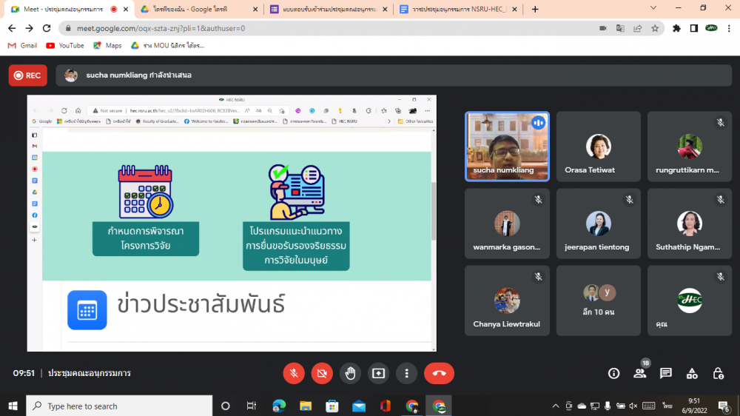Switch to the Google Drive tab
The width and height of the screenshot is (740, 416).
(198, 10)
